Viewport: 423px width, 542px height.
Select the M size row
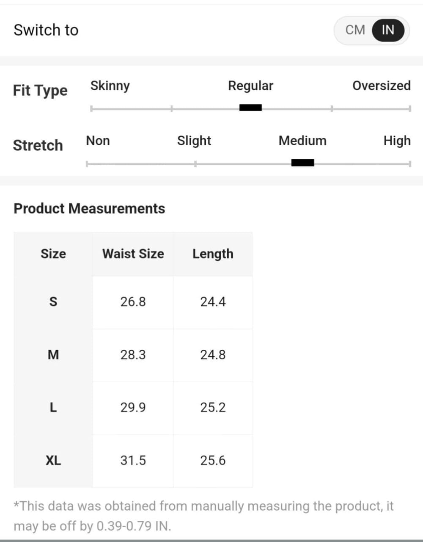[53, 355]
